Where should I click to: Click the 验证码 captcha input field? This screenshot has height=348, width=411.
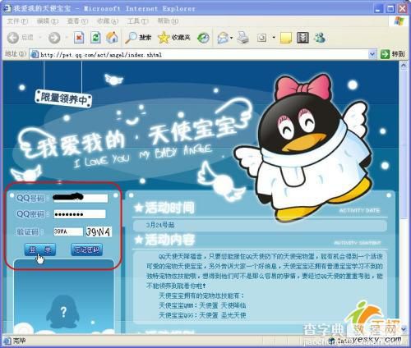pyautogui.click(x=68, y=231)
